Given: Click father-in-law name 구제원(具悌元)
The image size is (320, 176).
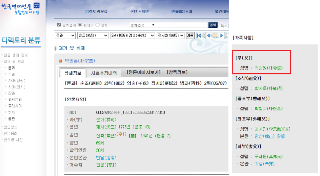Looking at the screenshot, I should pyautogui.click(x=268, y=157).
